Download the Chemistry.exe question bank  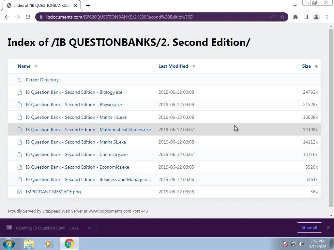point(77,154)
